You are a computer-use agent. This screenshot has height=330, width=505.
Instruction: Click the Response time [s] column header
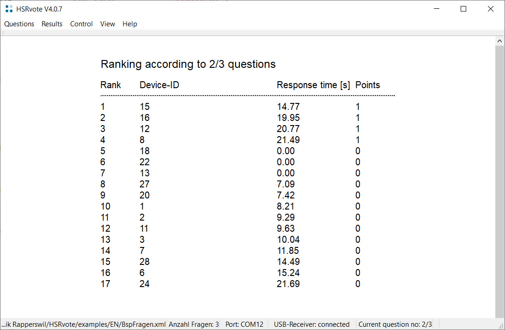point(313,85)
